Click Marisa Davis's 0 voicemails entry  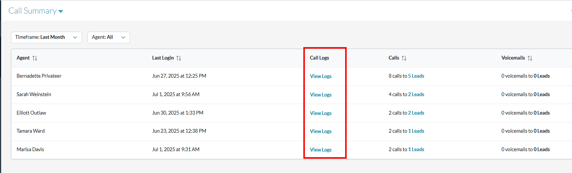525,149
